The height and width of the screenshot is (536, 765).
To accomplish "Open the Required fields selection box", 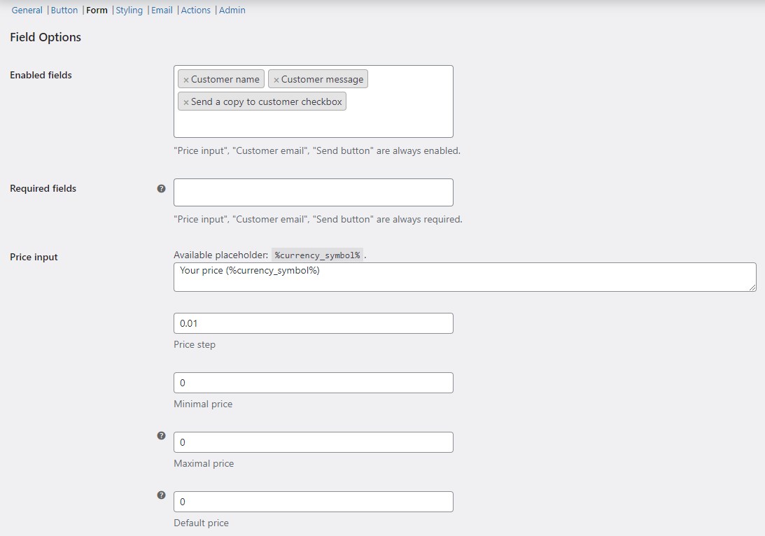I will (x=313, y=192).
